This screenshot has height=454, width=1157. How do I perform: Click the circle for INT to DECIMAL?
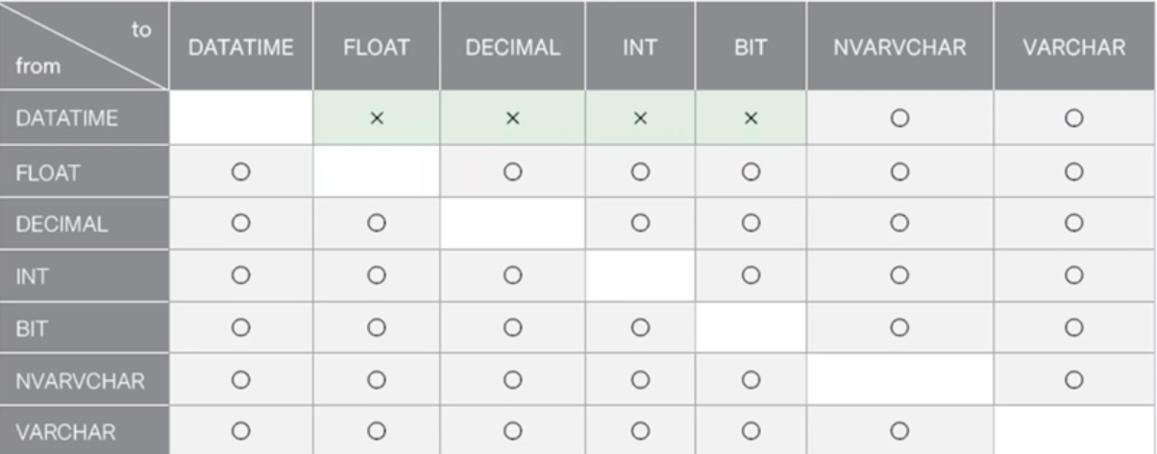pyautogui.click(x=512, y=275)
